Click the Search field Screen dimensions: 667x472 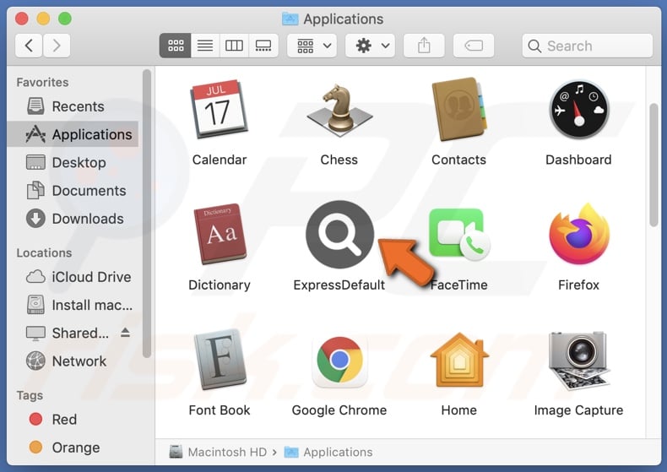pos(588,46)
